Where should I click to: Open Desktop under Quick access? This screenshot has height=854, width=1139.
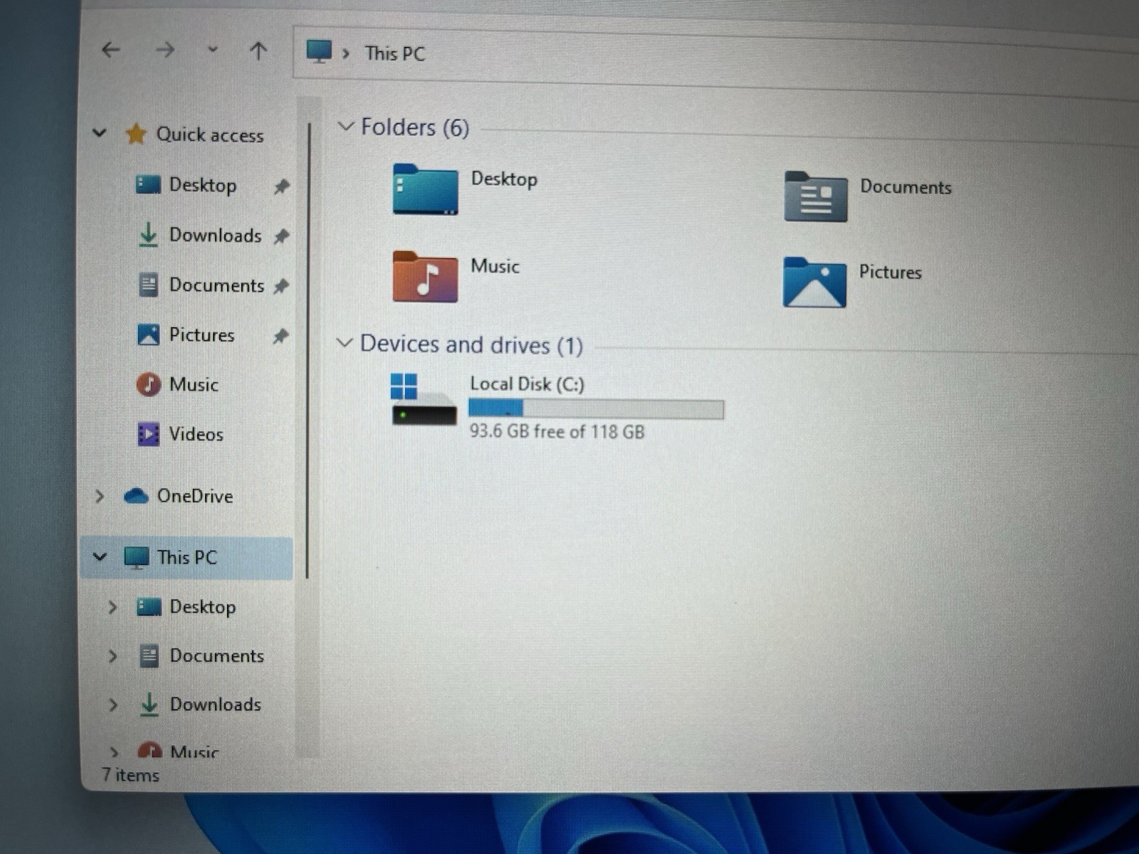point(202,185)
